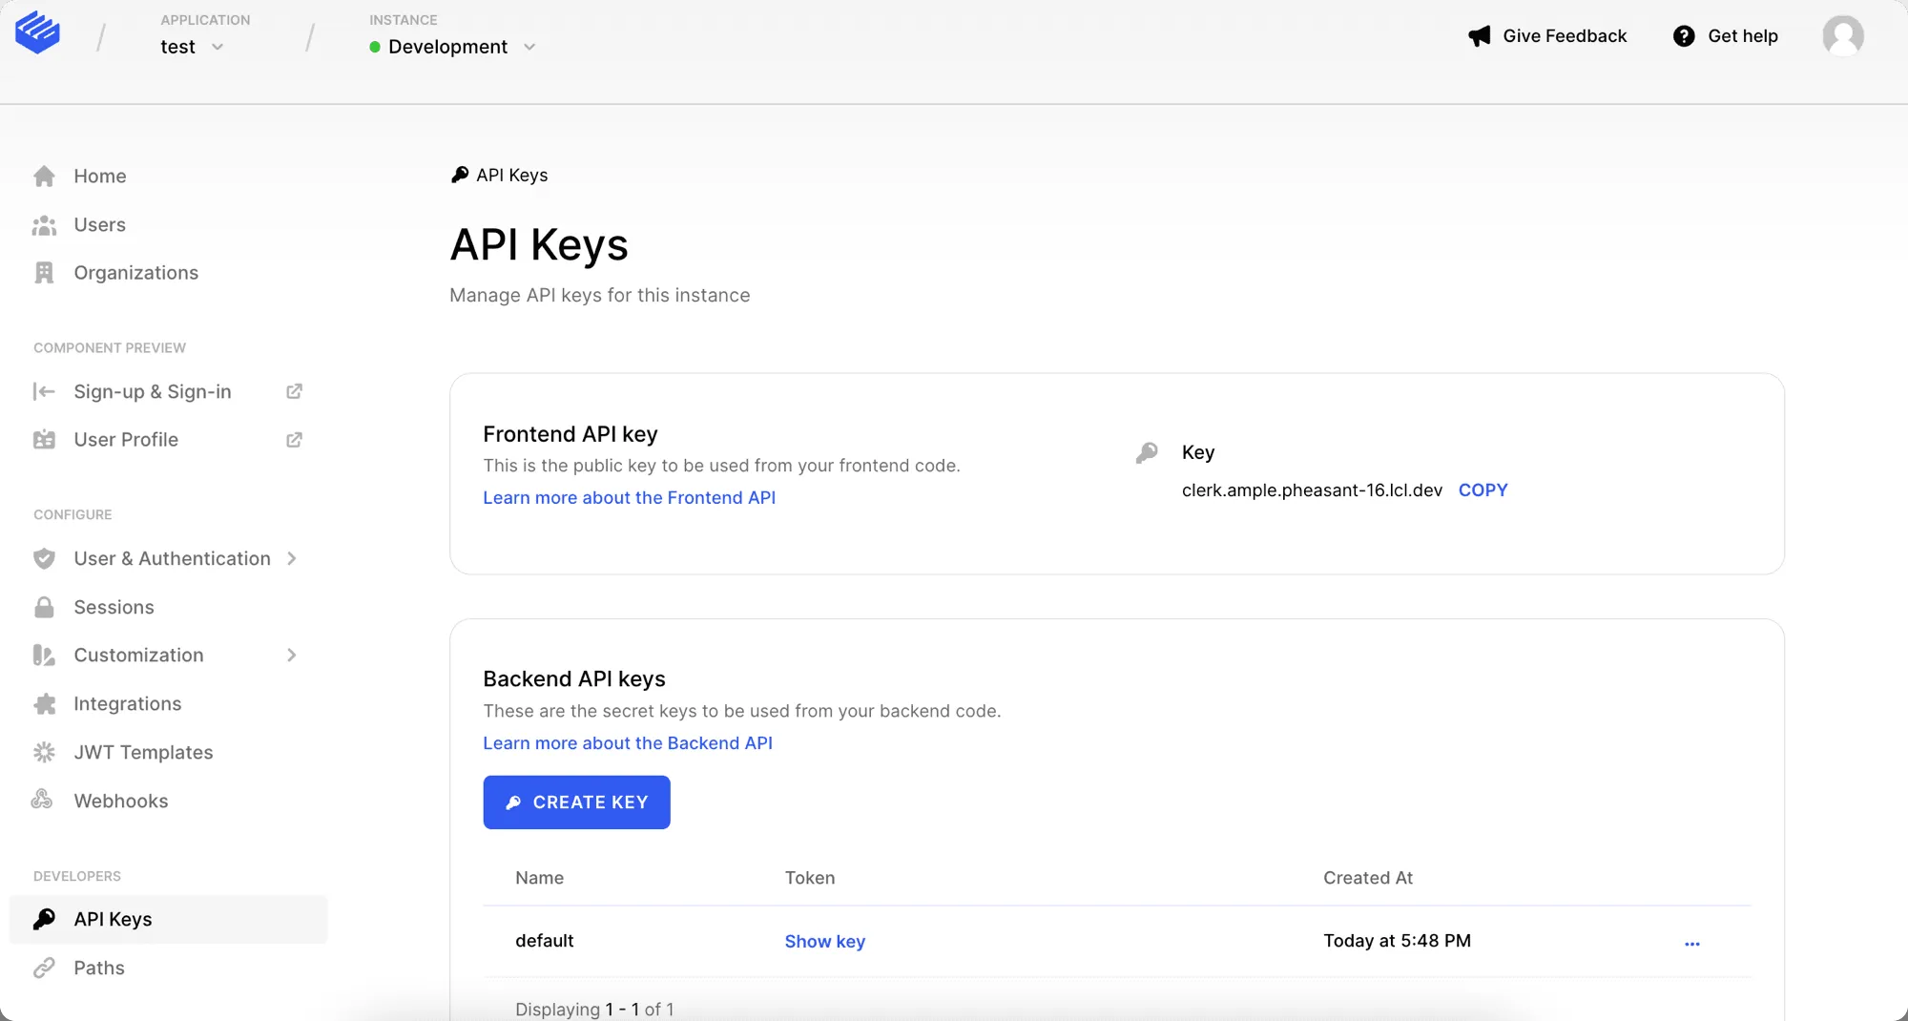Viewport: 1908px width, 1021px height.
Task: Click the default key name cell
Action: [x=545, y=941]
